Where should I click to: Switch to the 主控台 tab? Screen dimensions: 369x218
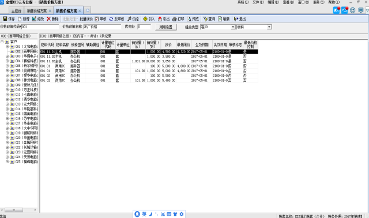(16, 11)
